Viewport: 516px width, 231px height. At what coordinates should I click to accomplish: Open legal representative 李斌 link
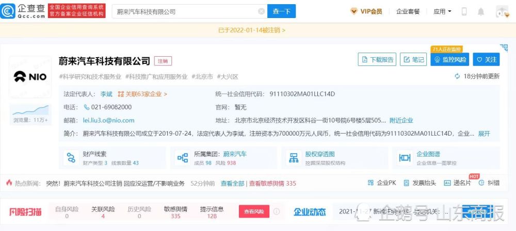[x=106, y=94]
